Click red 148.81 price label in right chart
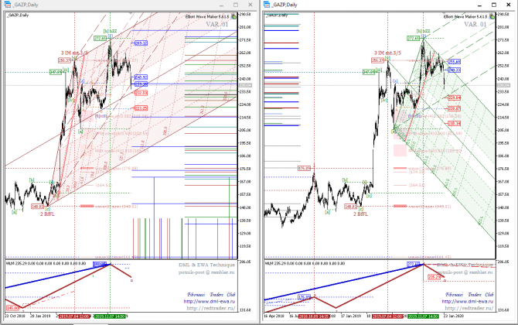This screenshot has height=325, width=518. [x=351, y=207]
